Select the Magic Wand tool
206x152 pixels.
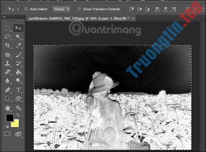tap(18, 37)
